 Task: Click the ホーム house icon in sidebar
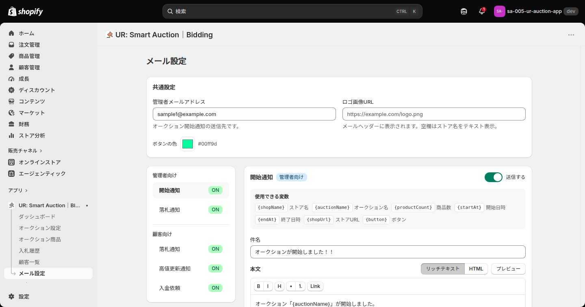pos(11,33)
